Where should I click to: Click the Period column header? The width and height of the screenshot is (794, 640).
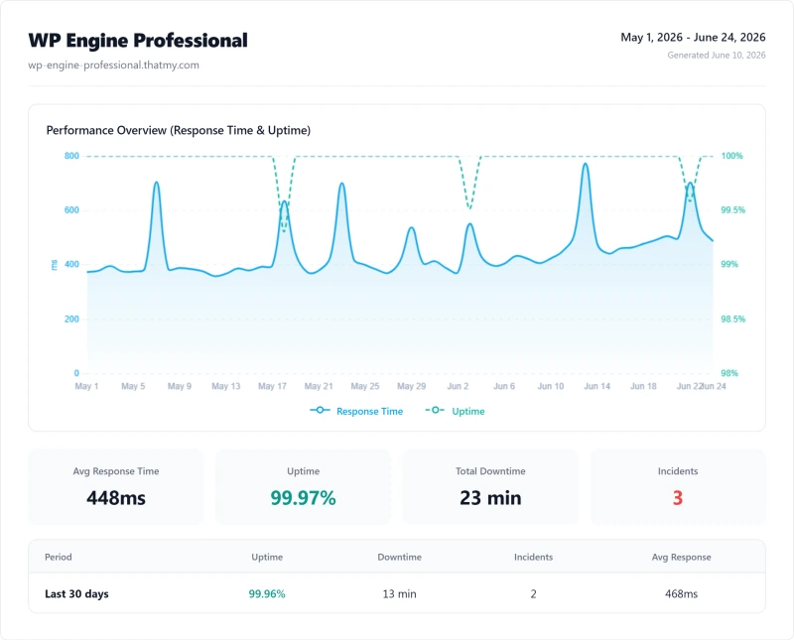tap(59, 557)
